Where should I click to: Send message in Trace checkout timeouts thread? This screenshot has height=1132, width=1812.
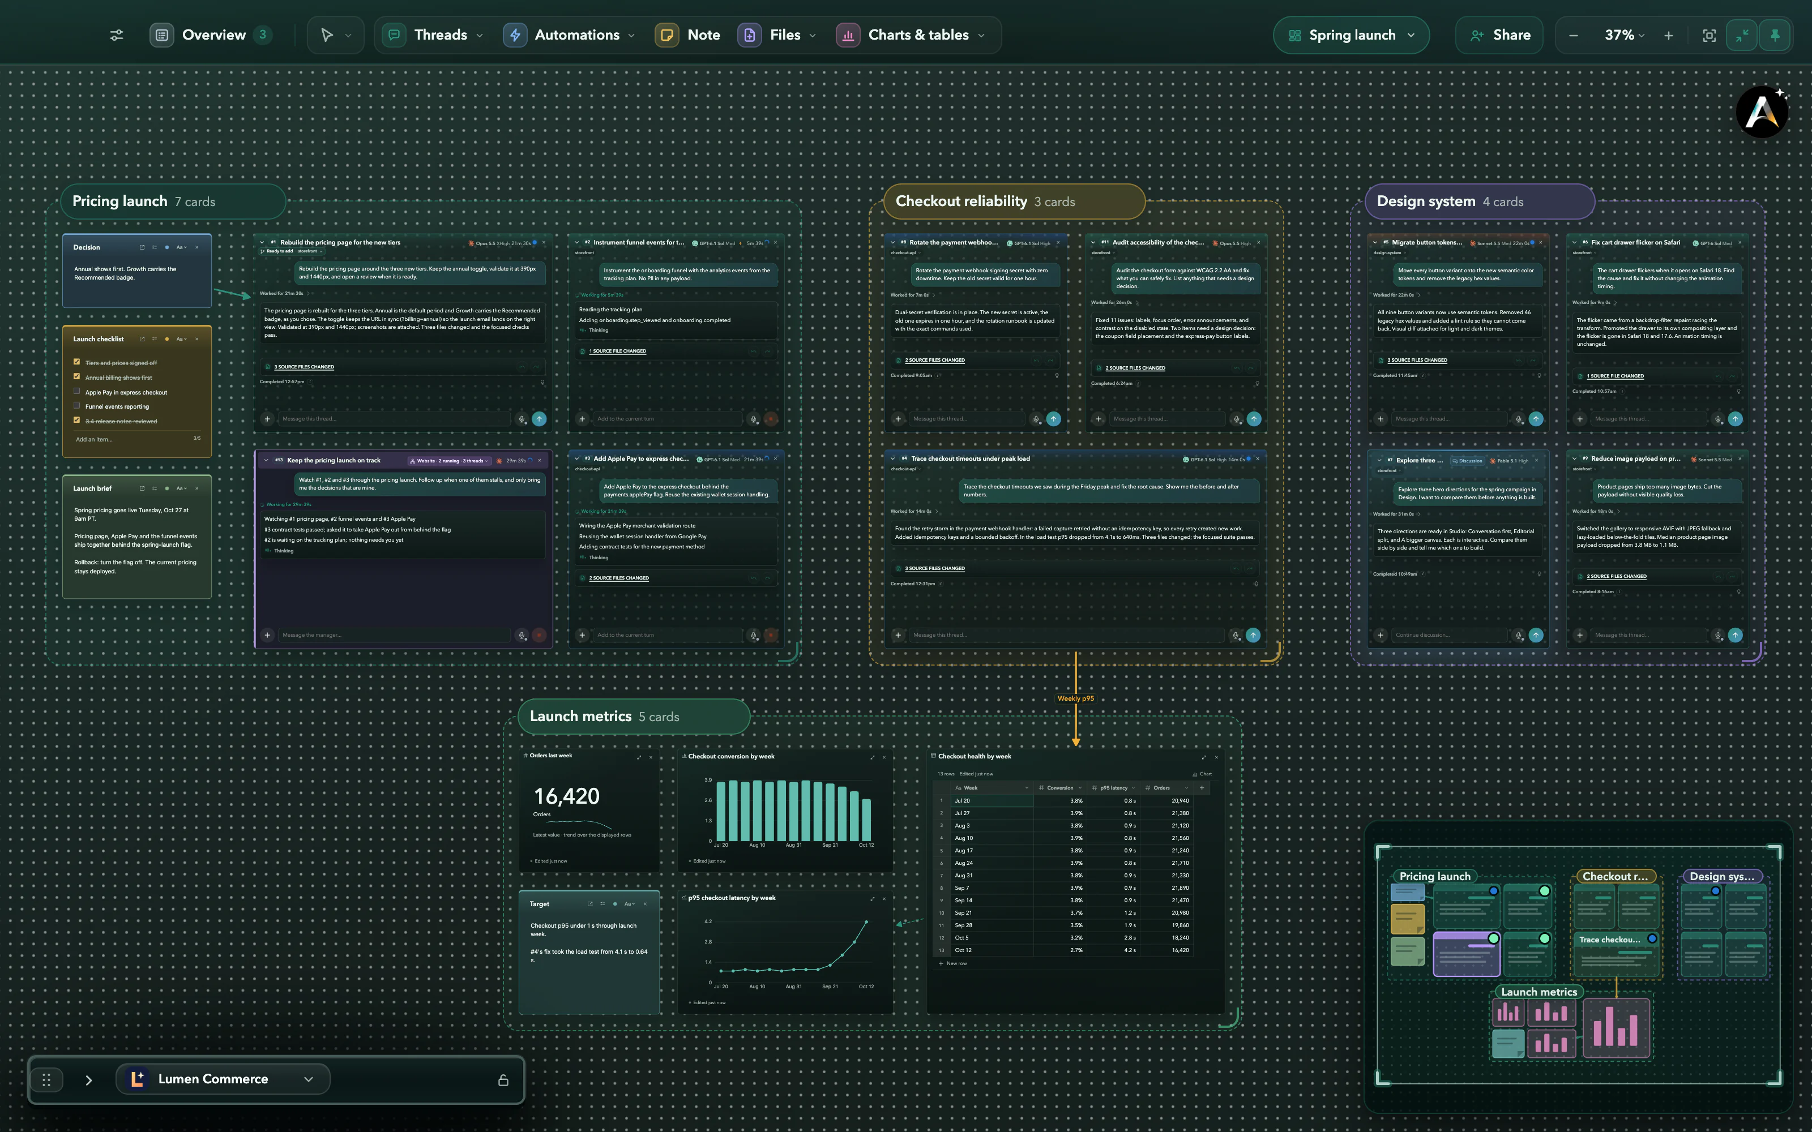pyautogui.click(x=1253, y=635)
